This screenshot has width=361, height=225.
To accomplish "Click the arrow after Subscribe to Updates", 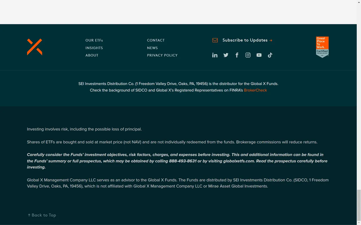I will (x=270, y=40).
